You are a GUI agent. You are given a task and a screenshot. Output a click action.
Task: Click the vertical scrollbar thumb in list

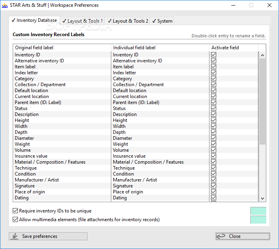pos(262,101)
